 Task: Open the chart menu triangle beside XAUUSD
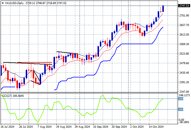(3, 3)
